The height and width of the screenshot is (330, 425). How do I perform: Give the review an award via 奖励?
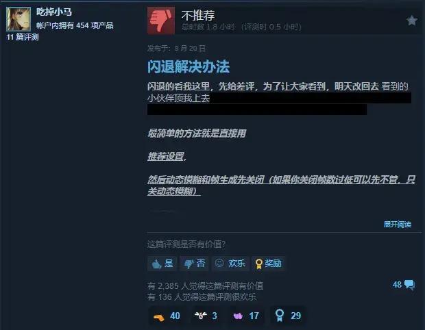pos(268,264)
